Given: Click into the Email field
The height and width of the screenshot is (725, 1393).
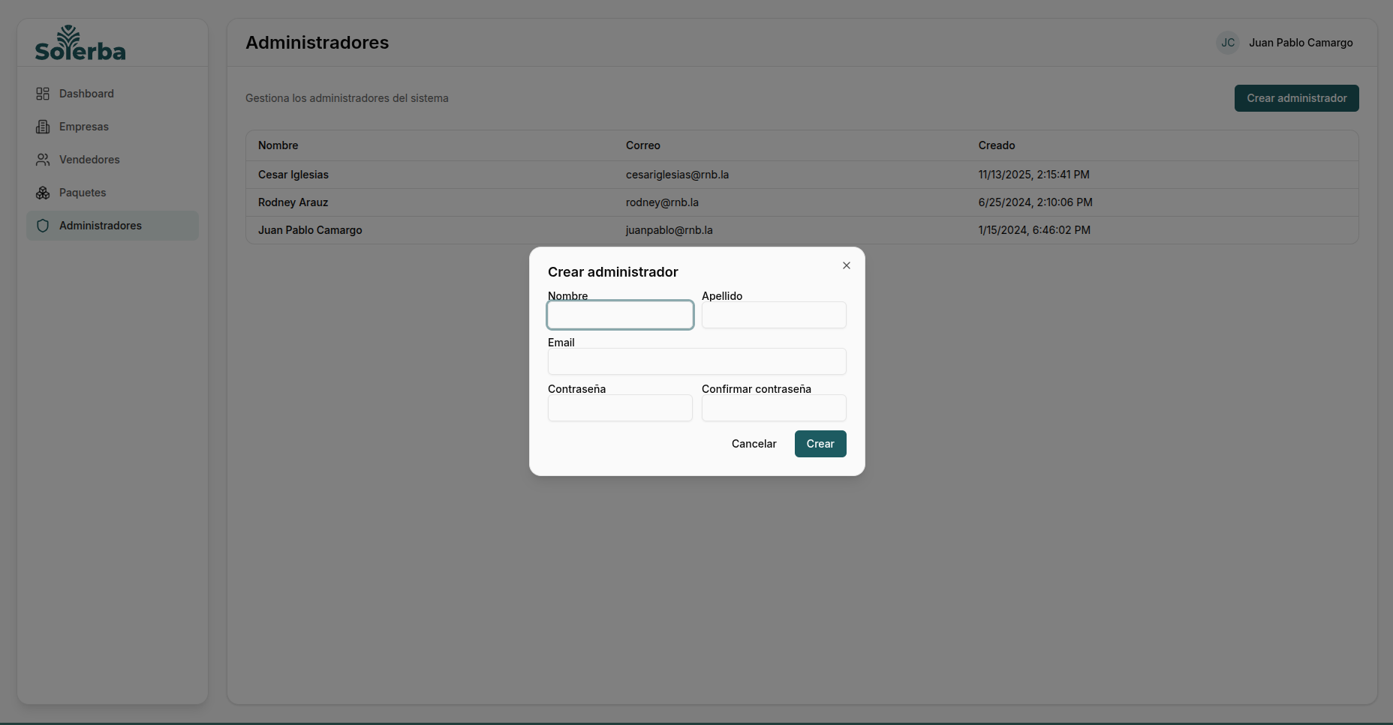Looking at the screenshot, I should click(x=696, y=361).
